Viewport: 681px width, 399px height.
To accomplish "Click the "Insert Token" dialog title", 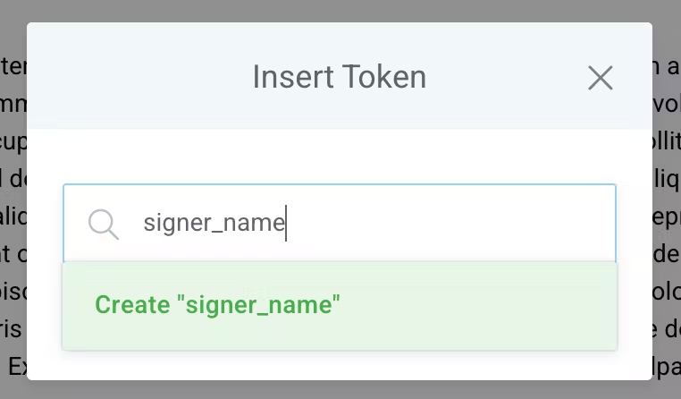I will coord(340,77).
